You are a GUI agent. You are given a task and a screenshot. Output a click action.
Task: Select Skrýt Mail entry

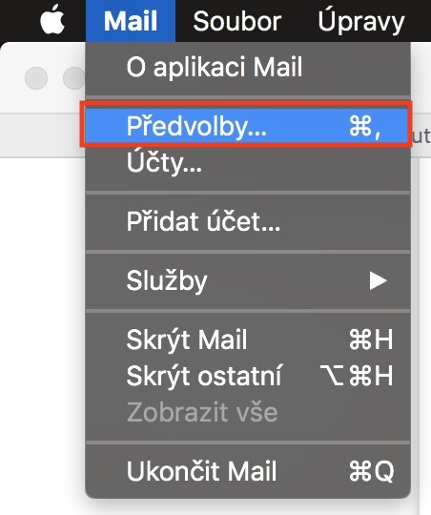[248, 340]
